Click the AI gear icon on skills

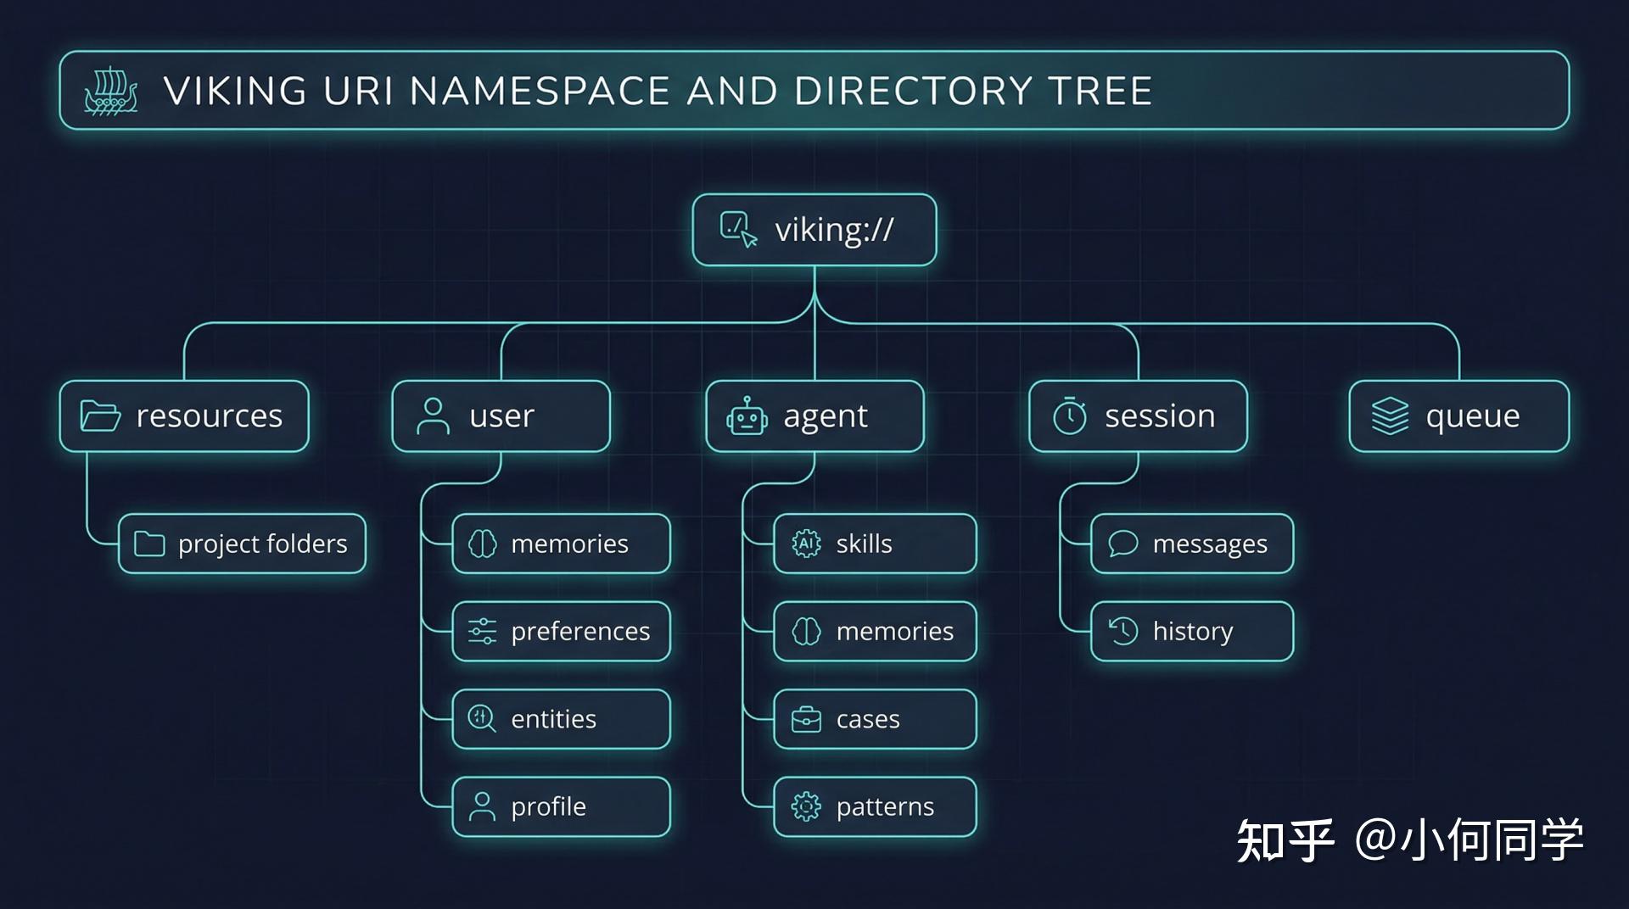(806, 544)
